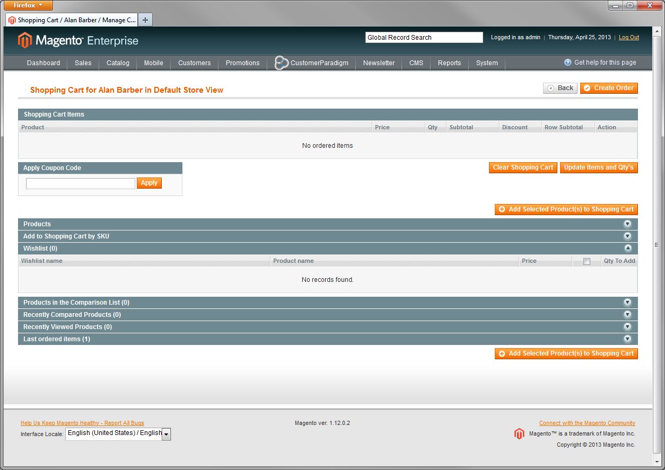Open the Promotions menu

[x=243, y=63]
